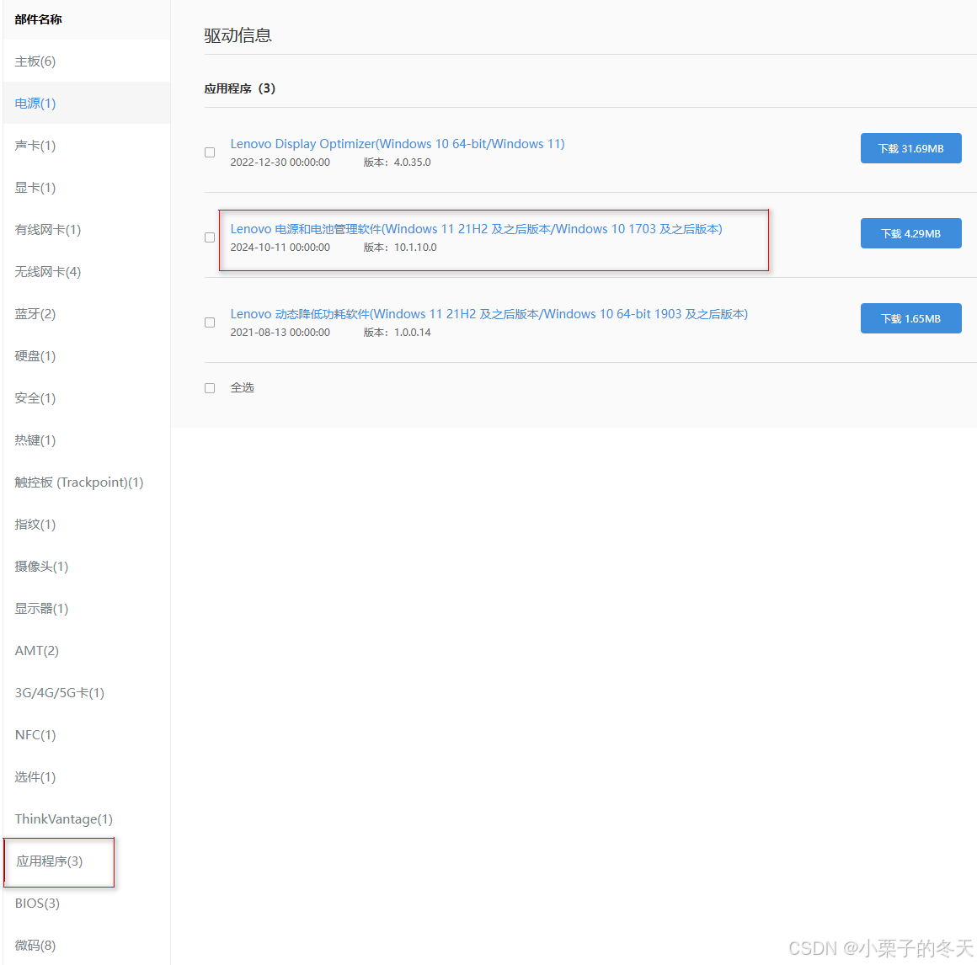Open the 显示器(1) category
The image size is (977, 965).
click(x=42, y=608)
